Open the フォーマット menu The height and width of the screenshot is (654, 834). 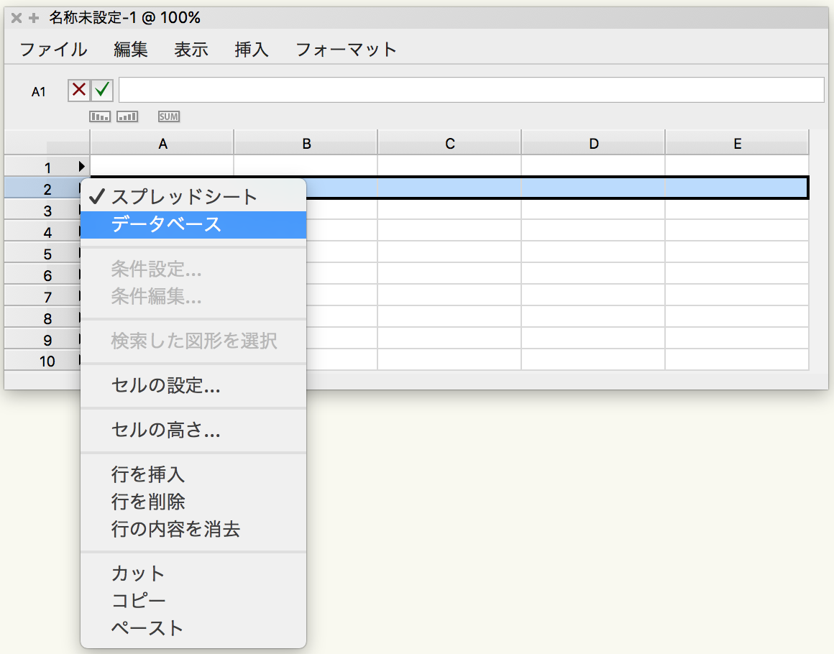[x=346, y=50]
